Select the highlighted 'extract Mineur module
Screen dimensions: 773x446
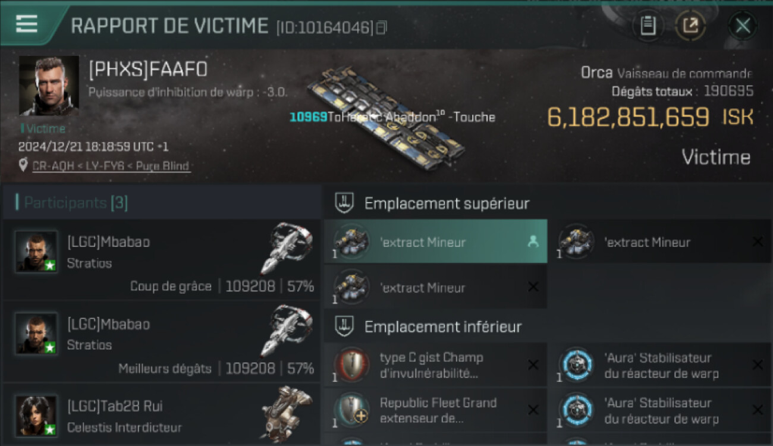pyautogui.click(x=436, y=242)
